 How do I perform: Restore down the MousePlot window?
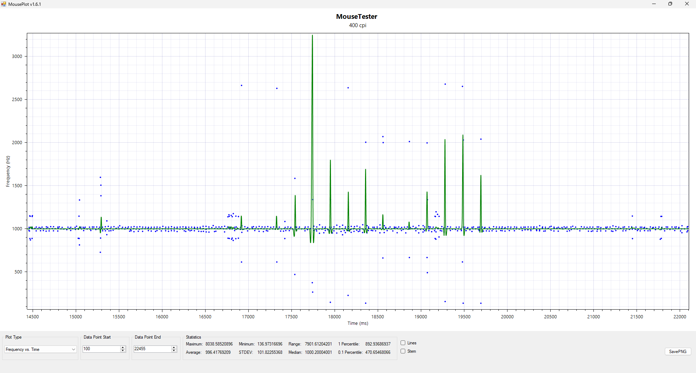[x=670, y=4]
